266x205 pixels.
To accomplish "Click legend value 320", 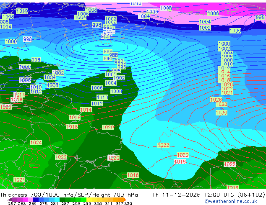I will 128,203.
